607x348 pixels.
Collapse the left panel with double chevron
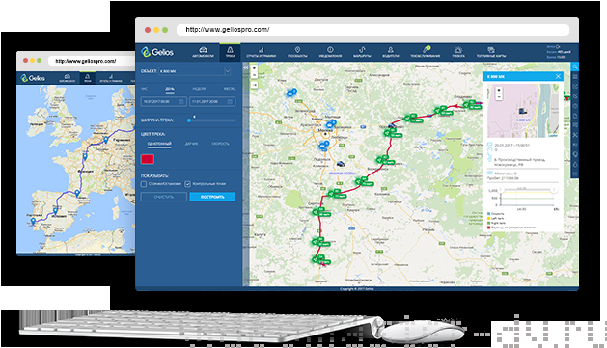245,67
